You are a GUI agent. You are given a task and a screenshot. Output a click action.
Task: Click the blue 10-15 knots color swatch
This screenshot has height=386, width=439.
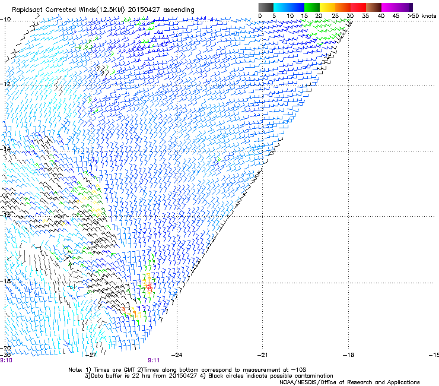[297, 7]
